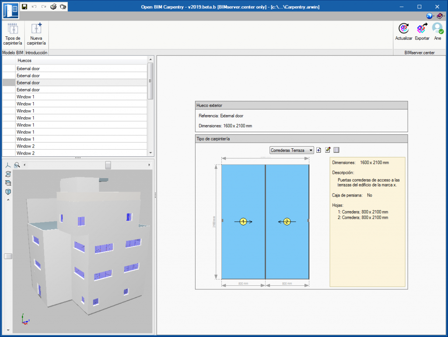Click the cube view icon in 3D panel
448x337 pixels.
click(8, 192)
